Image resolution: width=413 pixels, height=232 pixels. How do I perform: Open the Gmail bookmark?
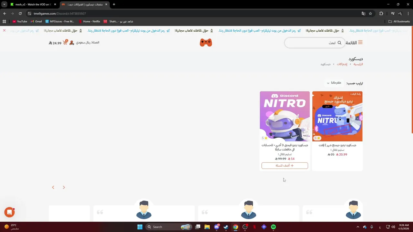(36, 22)
